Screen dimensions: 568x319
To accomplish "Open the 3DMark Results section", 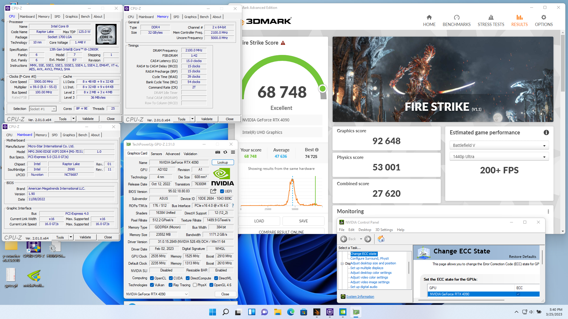I will tap(519, 21).
